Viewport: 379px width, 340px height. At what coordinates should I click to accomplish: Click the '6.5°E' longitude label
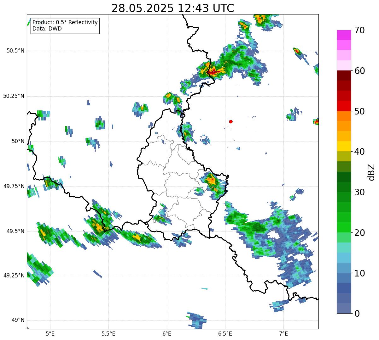tap(225, 333)
